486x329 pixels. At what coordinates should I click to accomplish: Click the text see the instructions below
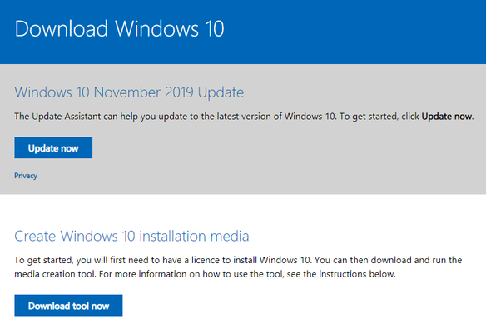(341, 274)
